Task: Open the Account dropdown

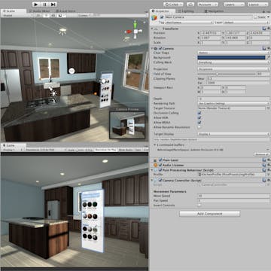Action: [x=208, y=5]
